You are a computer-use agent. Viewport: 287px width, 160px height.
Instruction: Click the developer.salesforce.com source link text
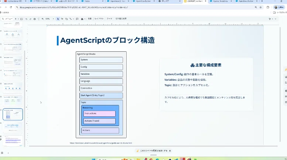point(101,143)
